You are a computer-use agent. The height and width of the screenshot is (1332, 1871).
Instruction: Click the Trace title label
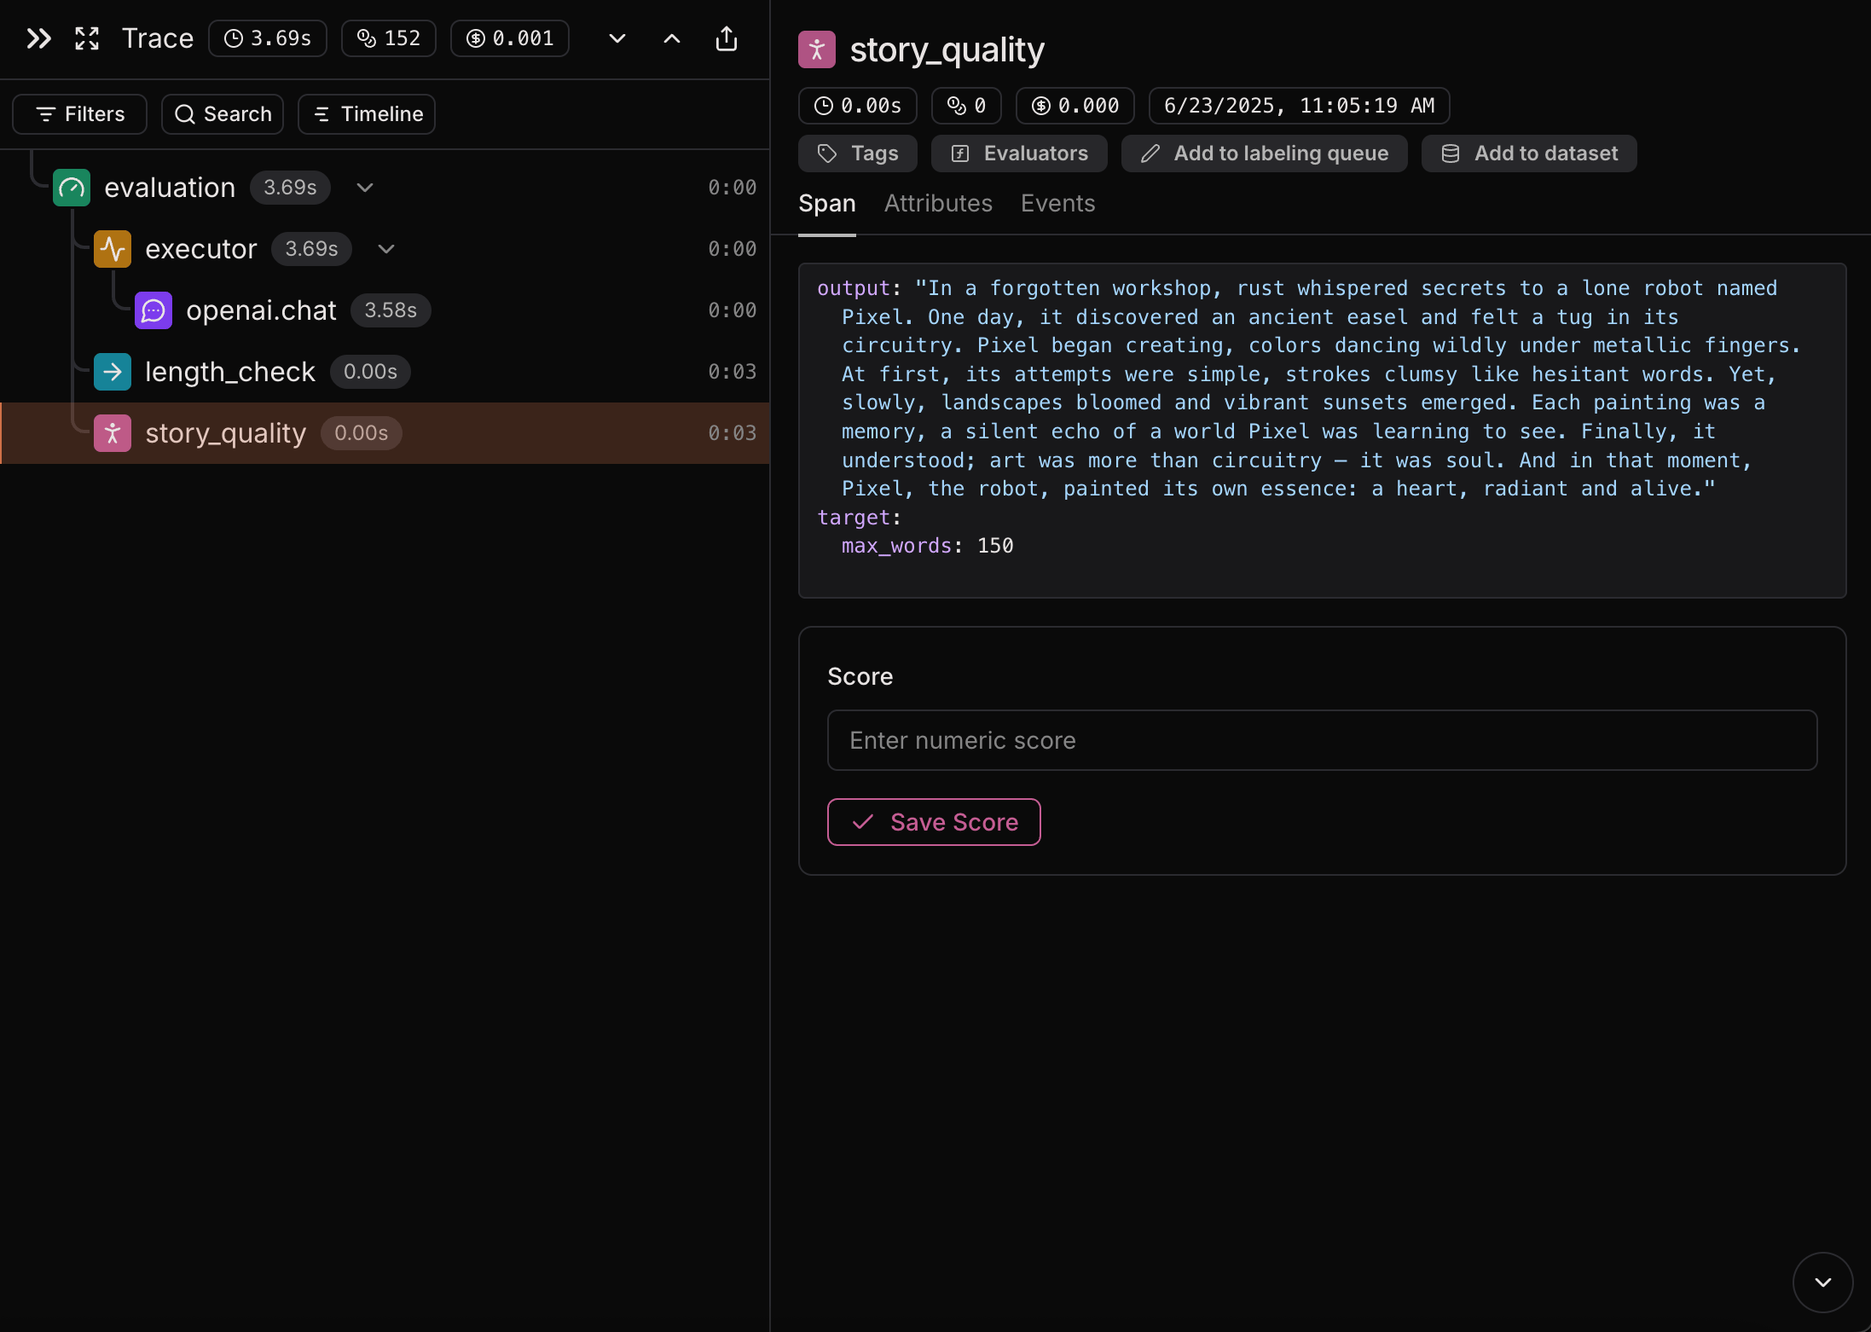[158, 38]
